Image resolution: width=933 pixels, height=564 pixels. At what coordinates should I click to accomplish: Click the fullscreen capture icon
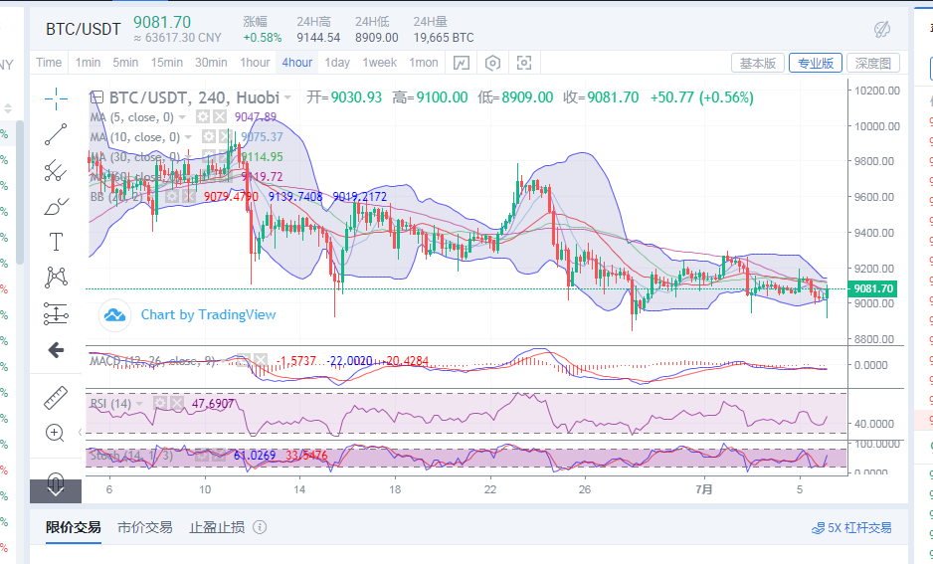pos(524,63)
